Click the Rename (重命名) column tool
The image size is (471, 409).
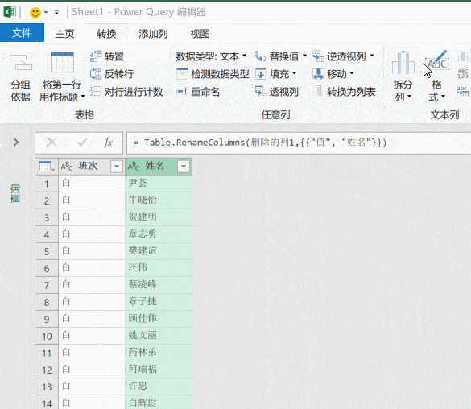coord(198,92)
